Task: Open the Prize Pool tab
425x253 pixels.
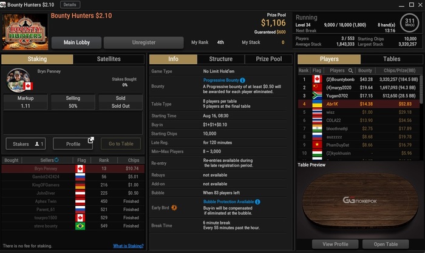Action: [x=268, y=59]
